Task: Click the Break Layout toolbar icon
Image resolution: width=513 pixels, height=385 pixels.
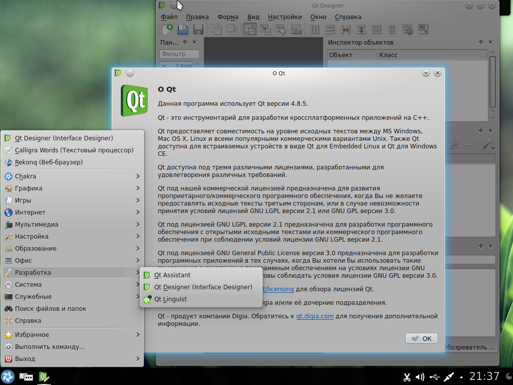Action: (407, 30)
